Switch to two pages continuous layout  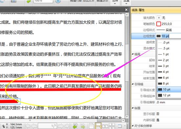click(x=112, y=126)
